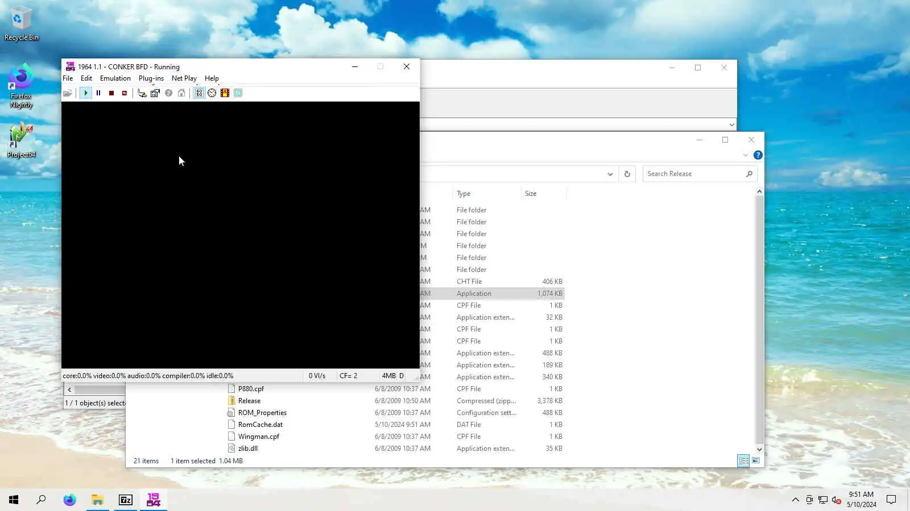Select the RomCache.dat file

click(260, 425)
